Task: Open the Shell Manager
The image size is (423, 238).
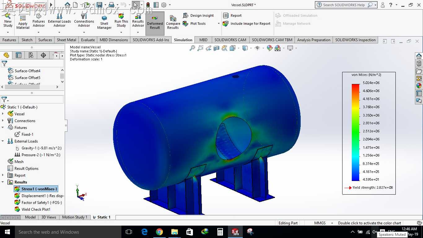Action: click(x=104, y=22)
